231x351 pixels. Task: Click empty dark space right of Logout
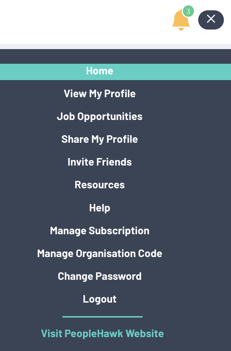[178, 299]
